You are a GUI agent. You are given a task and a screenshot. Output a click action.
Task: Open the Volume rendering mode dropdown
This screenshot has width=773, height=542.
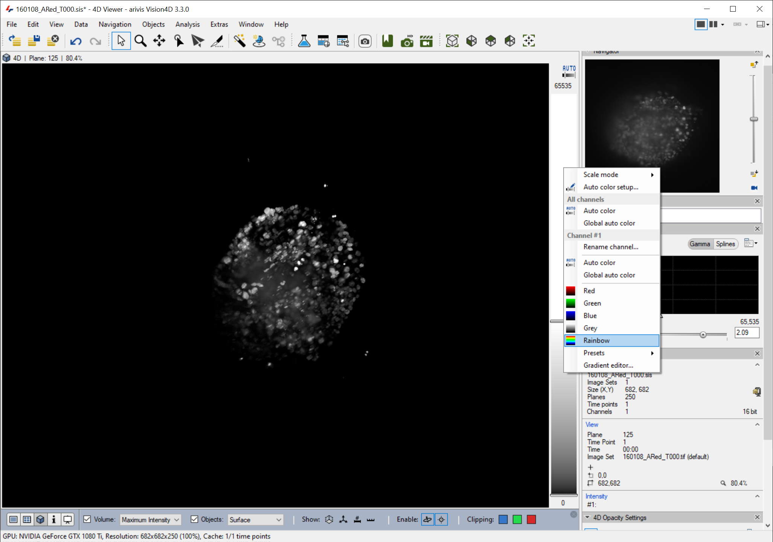[150, 519]
